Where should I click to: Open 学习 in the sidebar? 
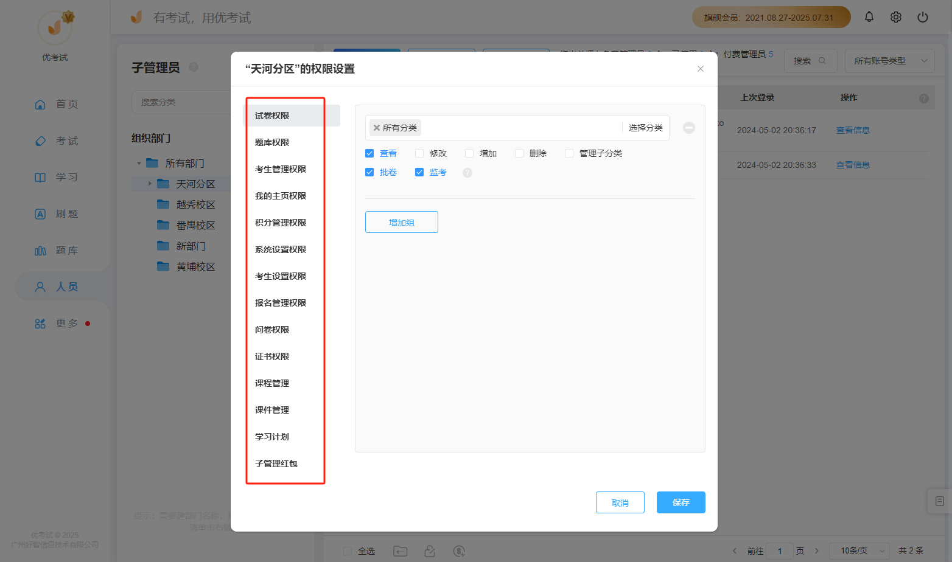coord(56,177)
